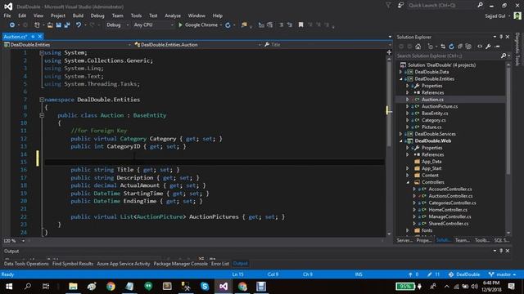The height and width of the screenshot is (294, 524).
Task: Click the pending changes pencil count in status bar
Action: (x=433, y=274)
